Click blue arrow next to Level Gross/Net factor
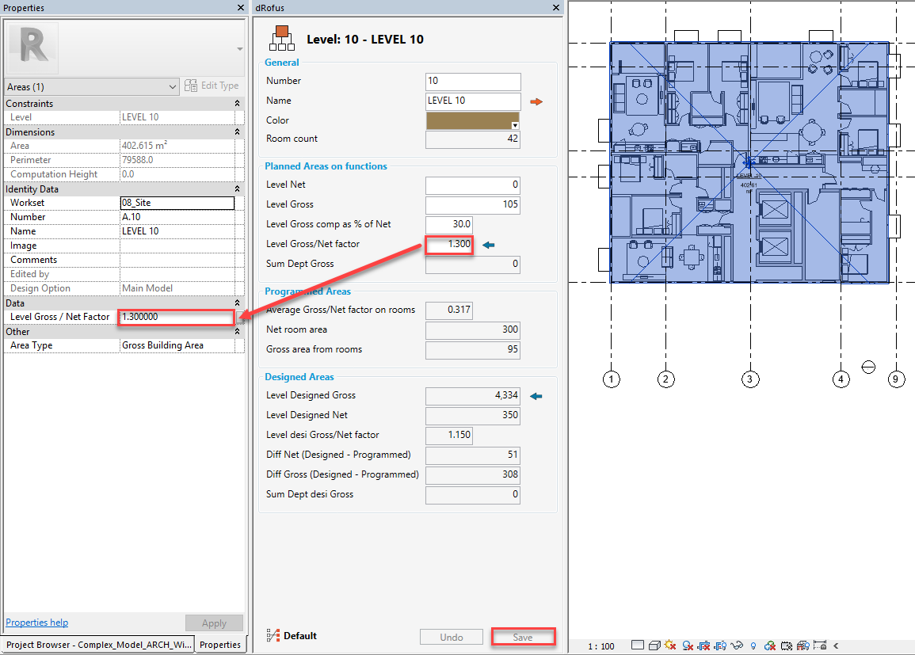This screenshot has width=915, height=655. point(488,245)
